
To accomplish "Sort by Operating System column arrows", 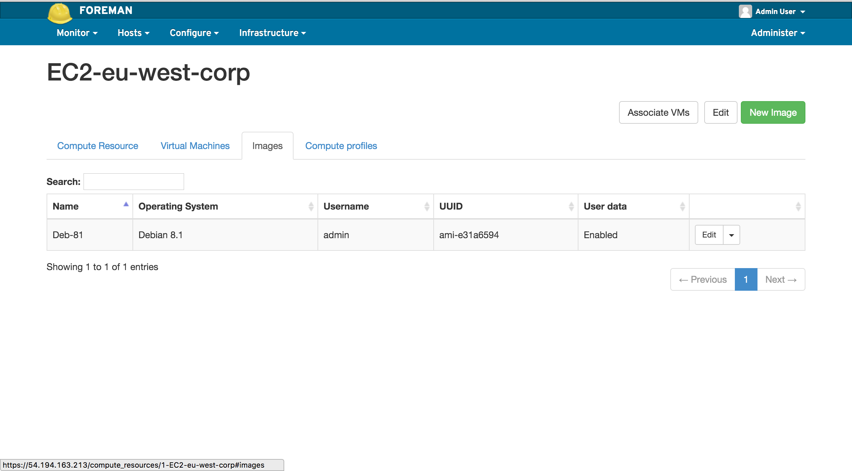I will pos(311,207).
